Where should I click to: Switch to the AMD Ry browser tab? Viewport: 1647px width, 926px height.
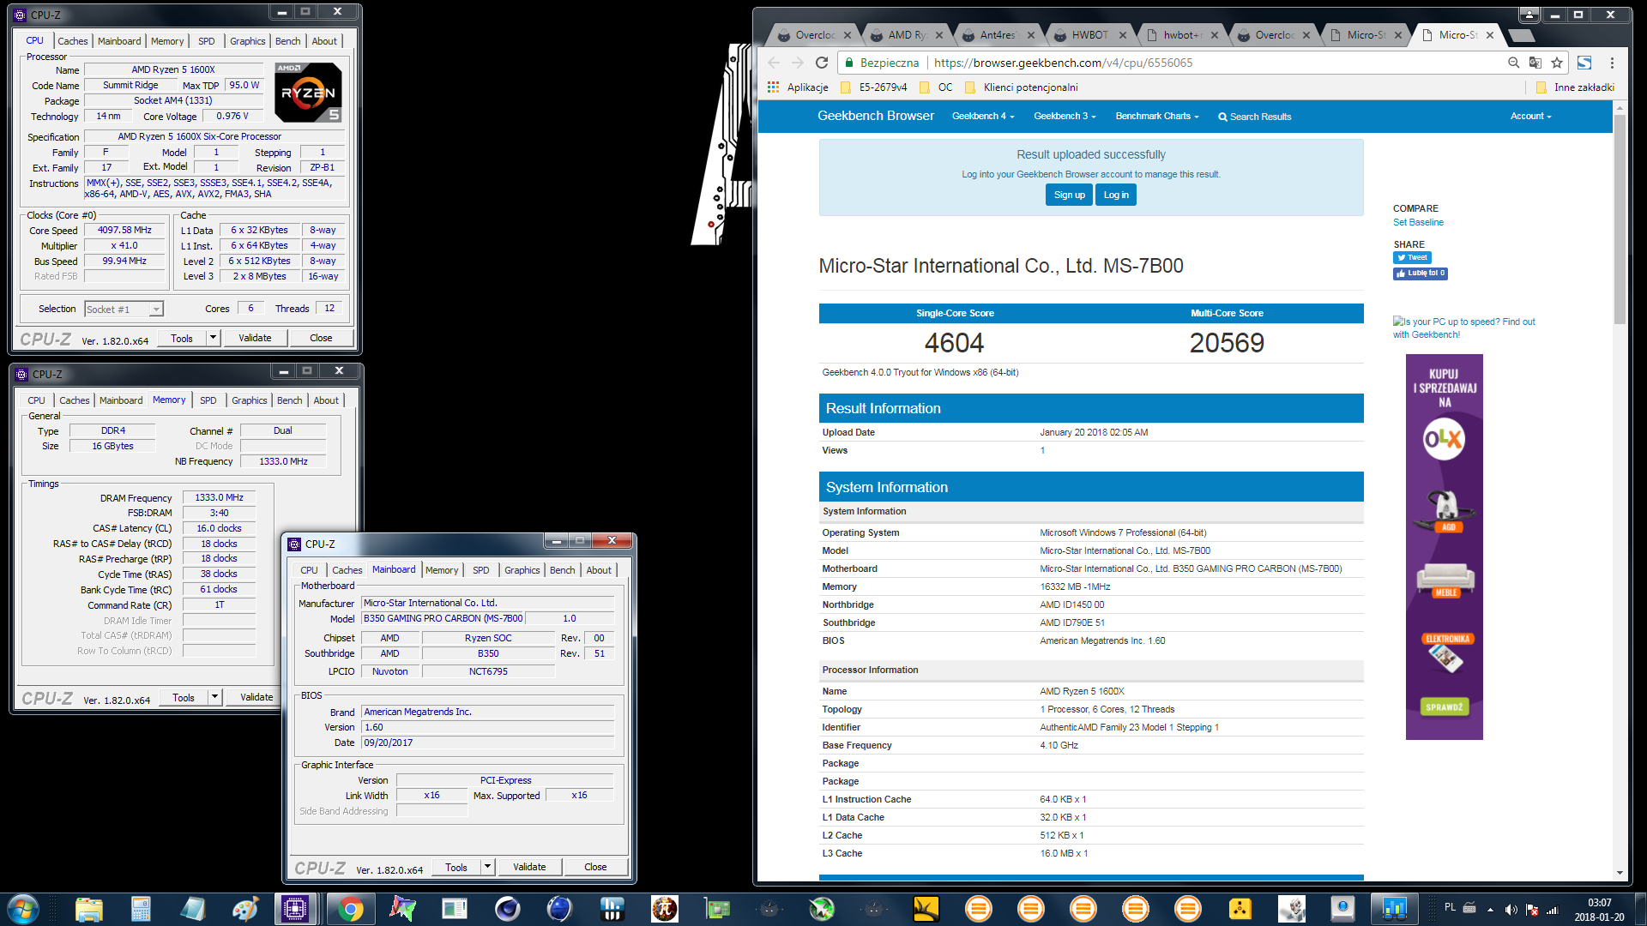905,35
